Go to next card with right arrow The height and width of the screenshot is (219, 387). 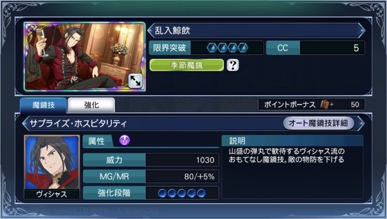pyautogui.click(x=362, y=31)
